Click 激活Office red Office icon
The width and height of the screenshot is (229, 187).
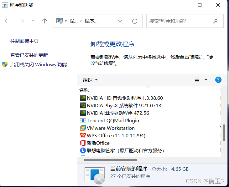(x=83, y=143)
